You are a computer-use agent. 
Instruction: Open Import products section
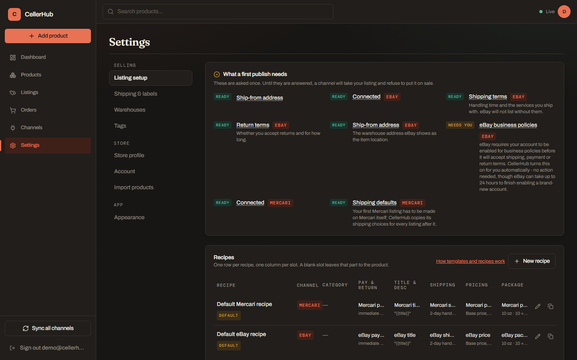point(151,188)
